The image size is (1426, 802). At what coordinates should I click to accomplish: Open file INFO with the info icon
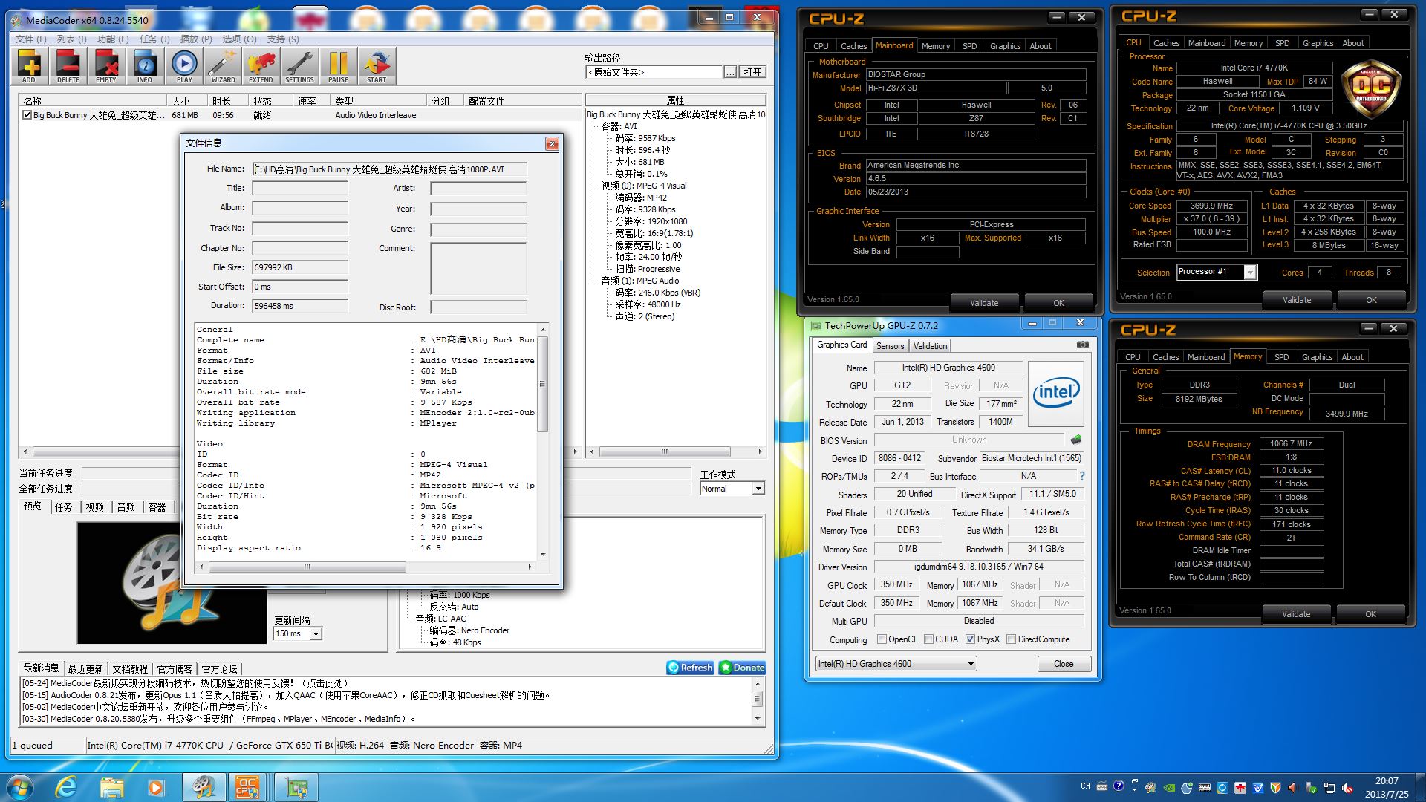(x=145, y=65)
